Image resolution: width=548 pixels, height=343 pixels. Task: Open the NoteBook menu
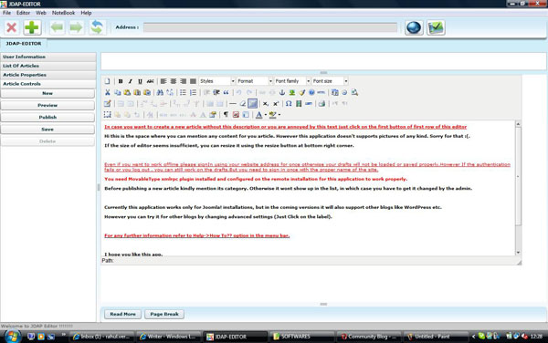point(63,13)
